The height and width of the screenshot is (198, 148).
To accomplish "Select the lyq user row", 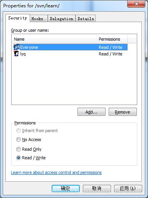I will click(70, 54).
